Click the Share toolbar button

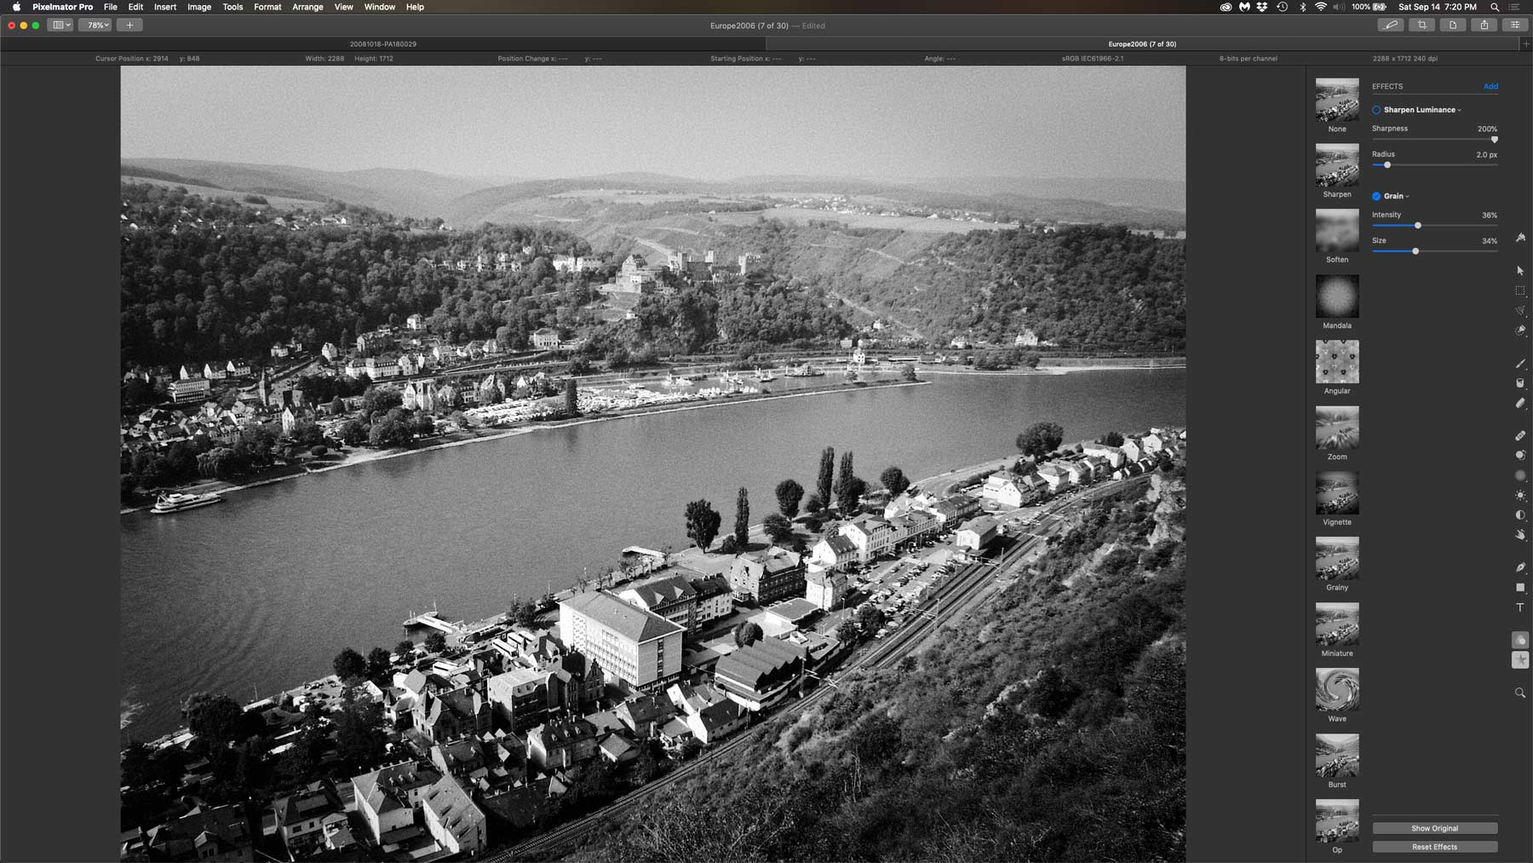(x=1484, y=26)
